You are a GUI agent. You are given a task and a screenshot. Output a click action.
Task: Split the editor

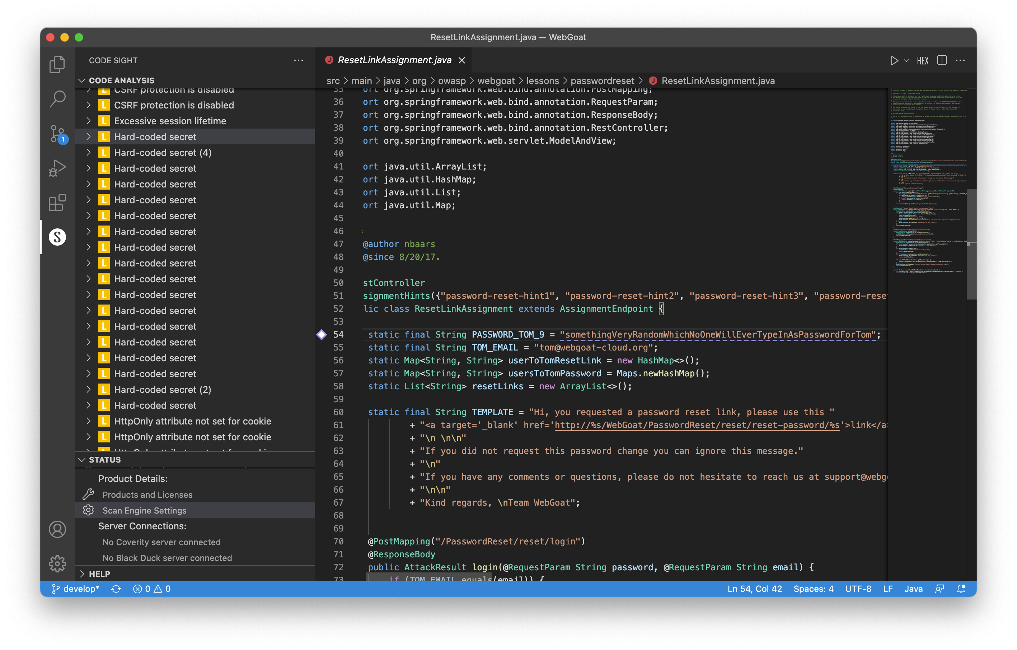942,60
